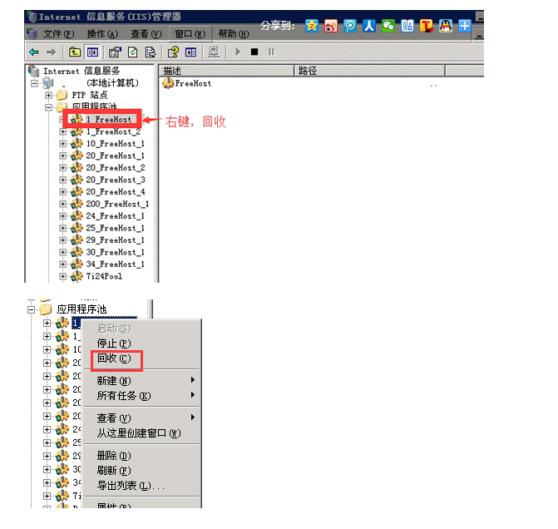
Task: Click the FreeHost gear icon in right pane
Action: click(x=167, y=83)
